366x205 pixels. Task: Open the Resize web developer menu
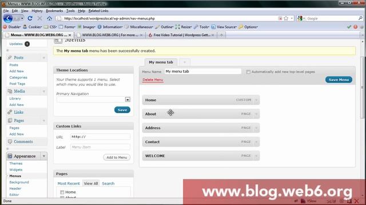(184, 27)
